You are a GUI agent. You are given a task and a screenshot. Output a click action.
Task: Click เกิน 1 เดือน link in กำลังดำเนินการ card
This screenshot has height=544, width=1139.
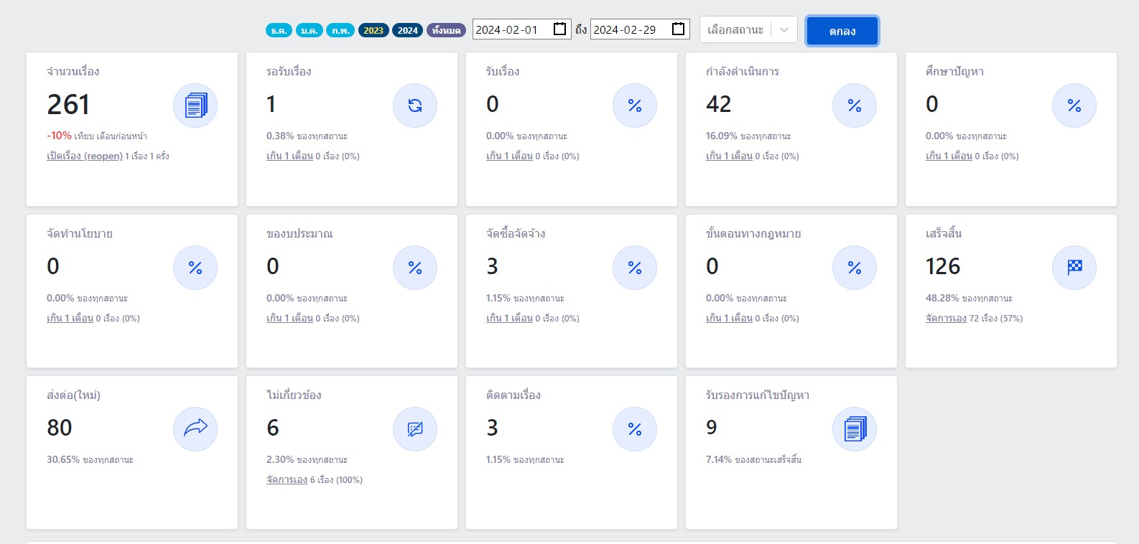(x=729, y=156)
